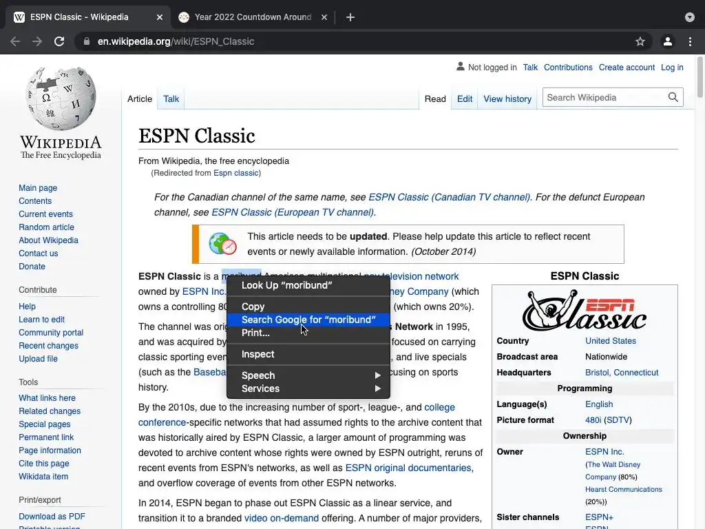Open the Random article link
705x529 pixels.
[46, 227]
